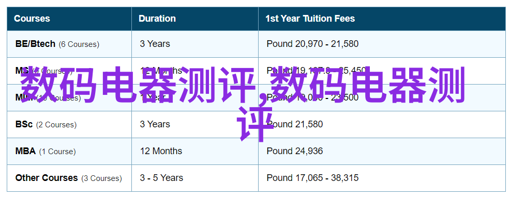Click the Pound 21,580 fee cell

294,124
